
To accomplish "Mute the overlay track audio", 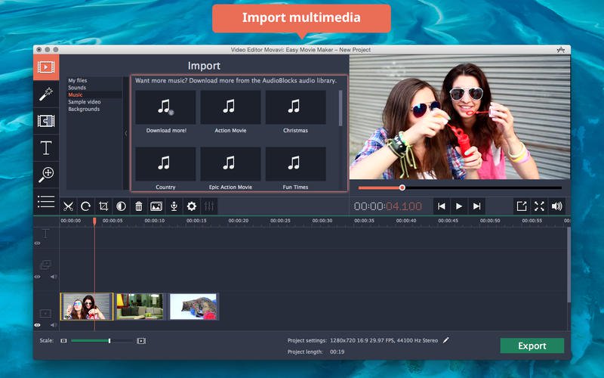I will (53, 277).
